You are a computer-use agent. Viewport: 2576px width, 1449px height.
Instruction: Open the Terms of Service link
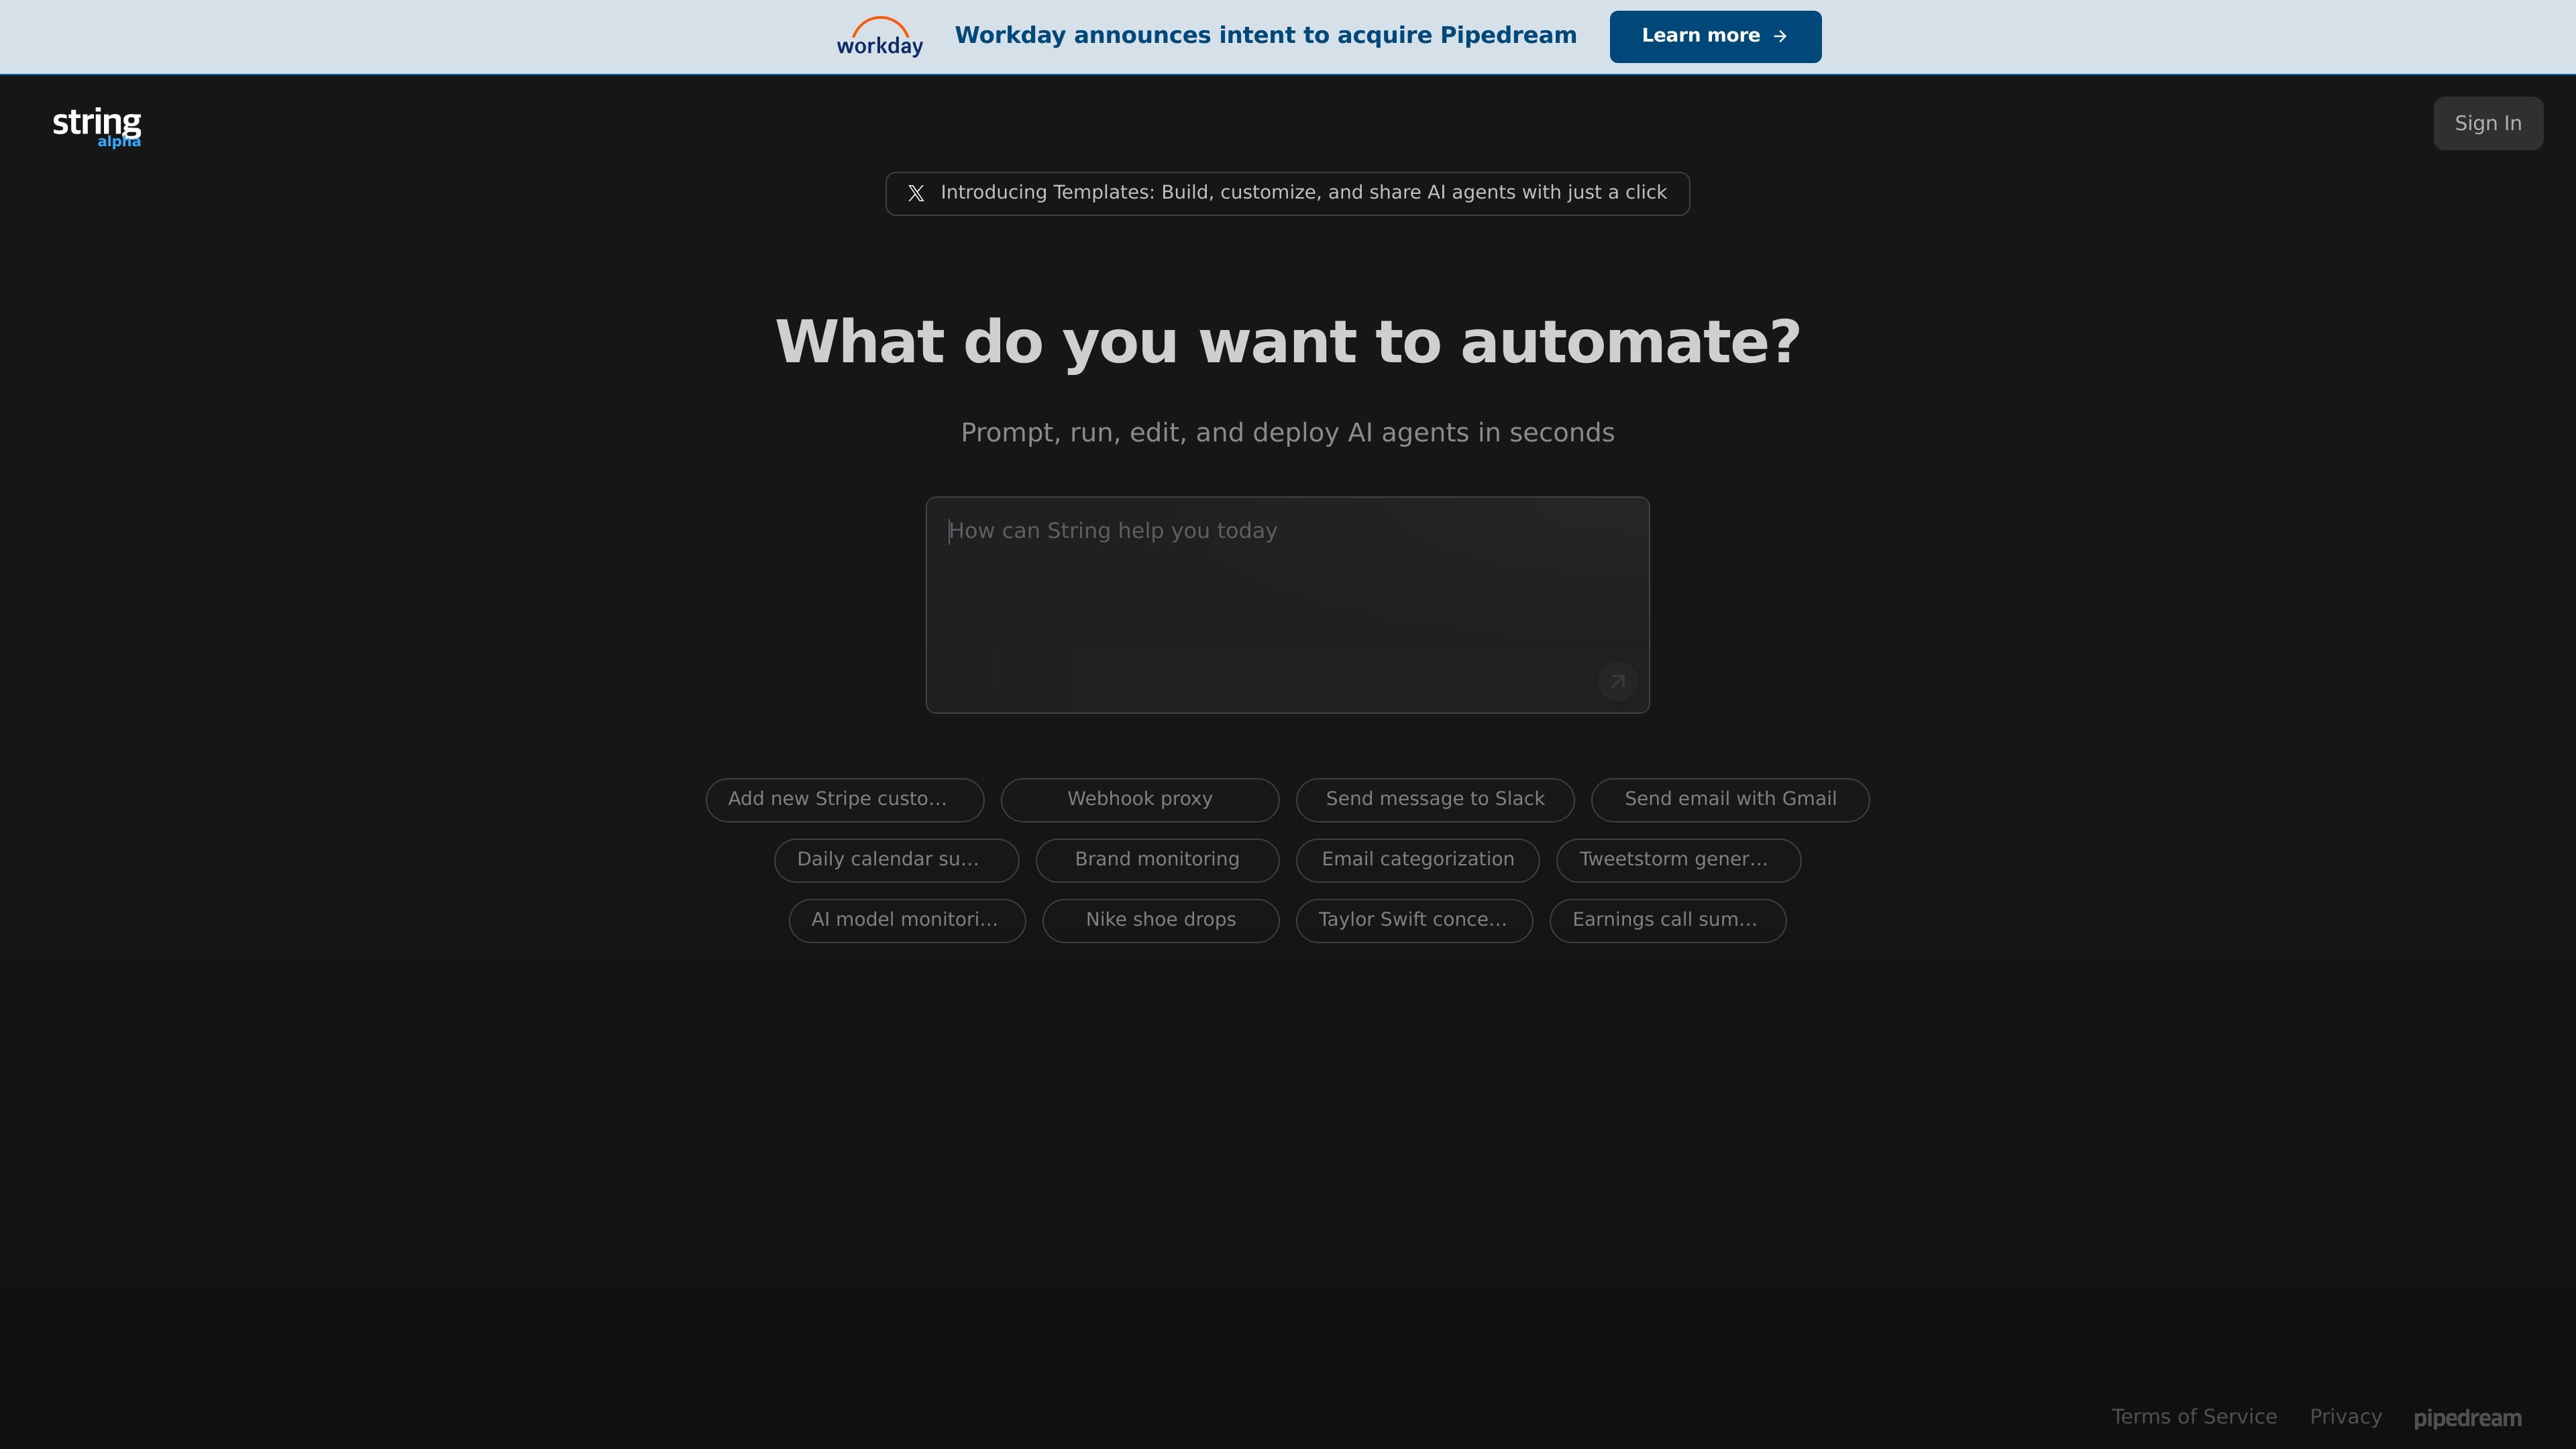pos(2194,1417)
